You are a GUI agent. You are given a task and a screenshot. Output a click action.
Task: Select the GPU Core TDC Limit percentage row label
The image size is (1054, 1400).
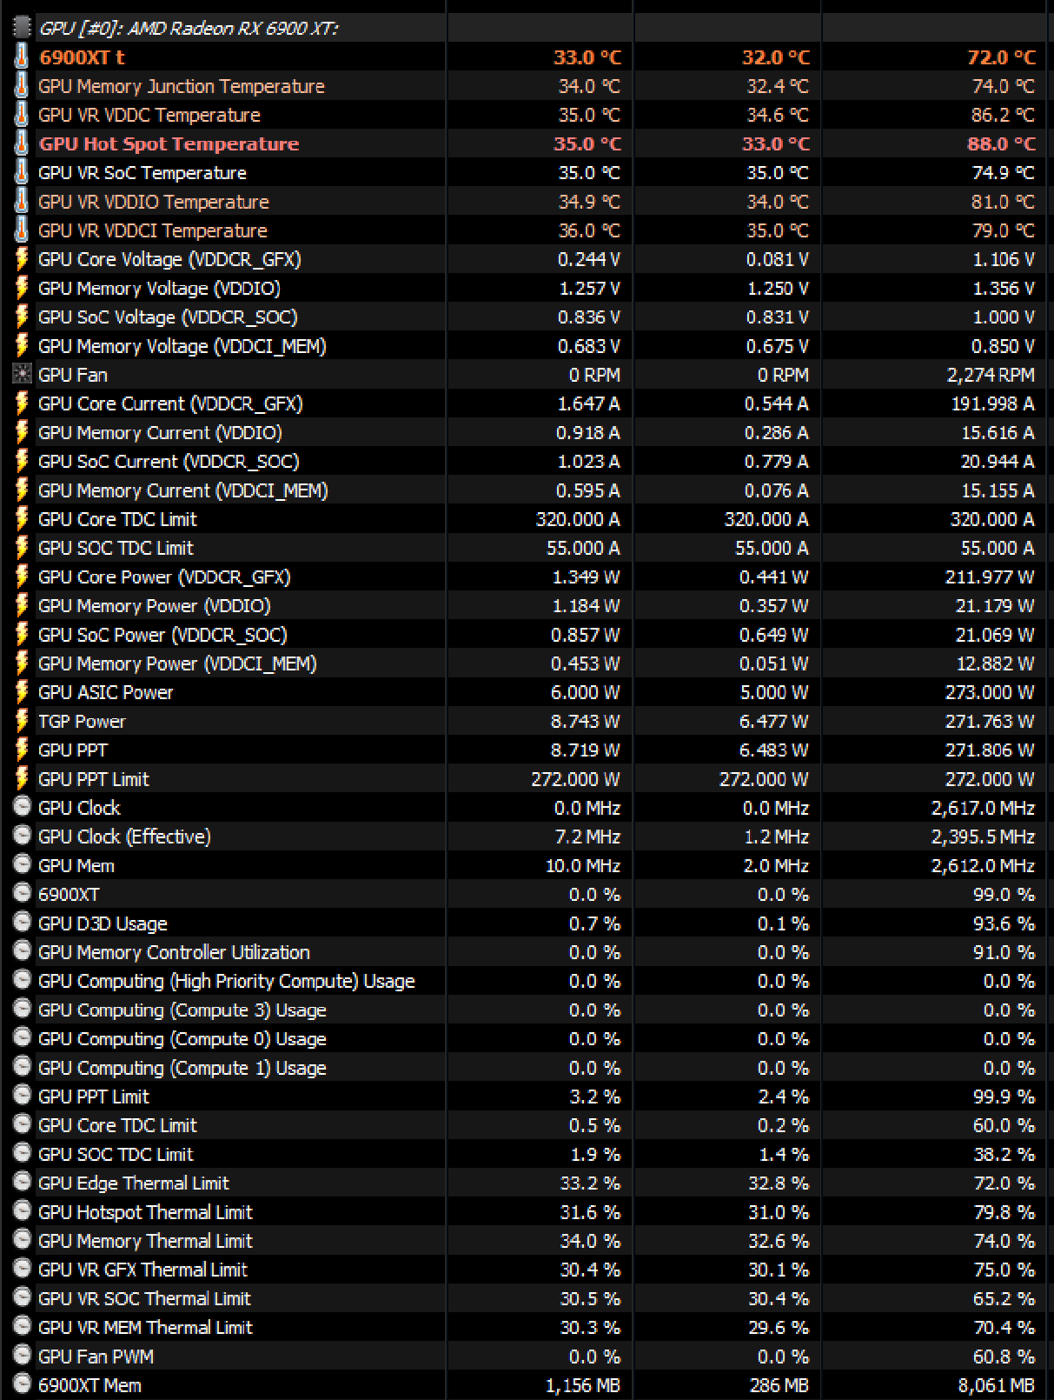pos(117,1125)
